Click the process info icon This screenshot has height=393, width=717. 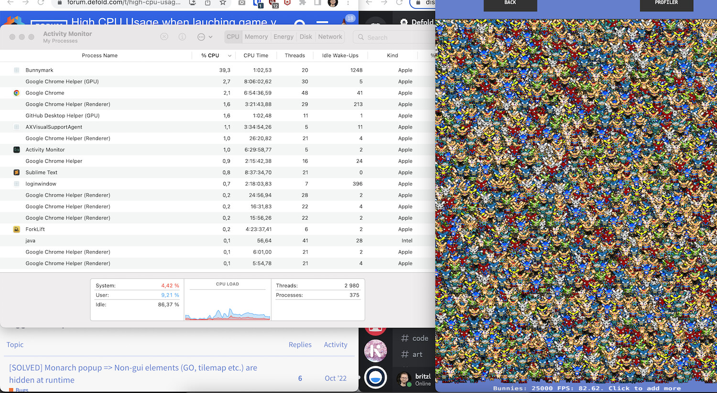tap(182, 37)
